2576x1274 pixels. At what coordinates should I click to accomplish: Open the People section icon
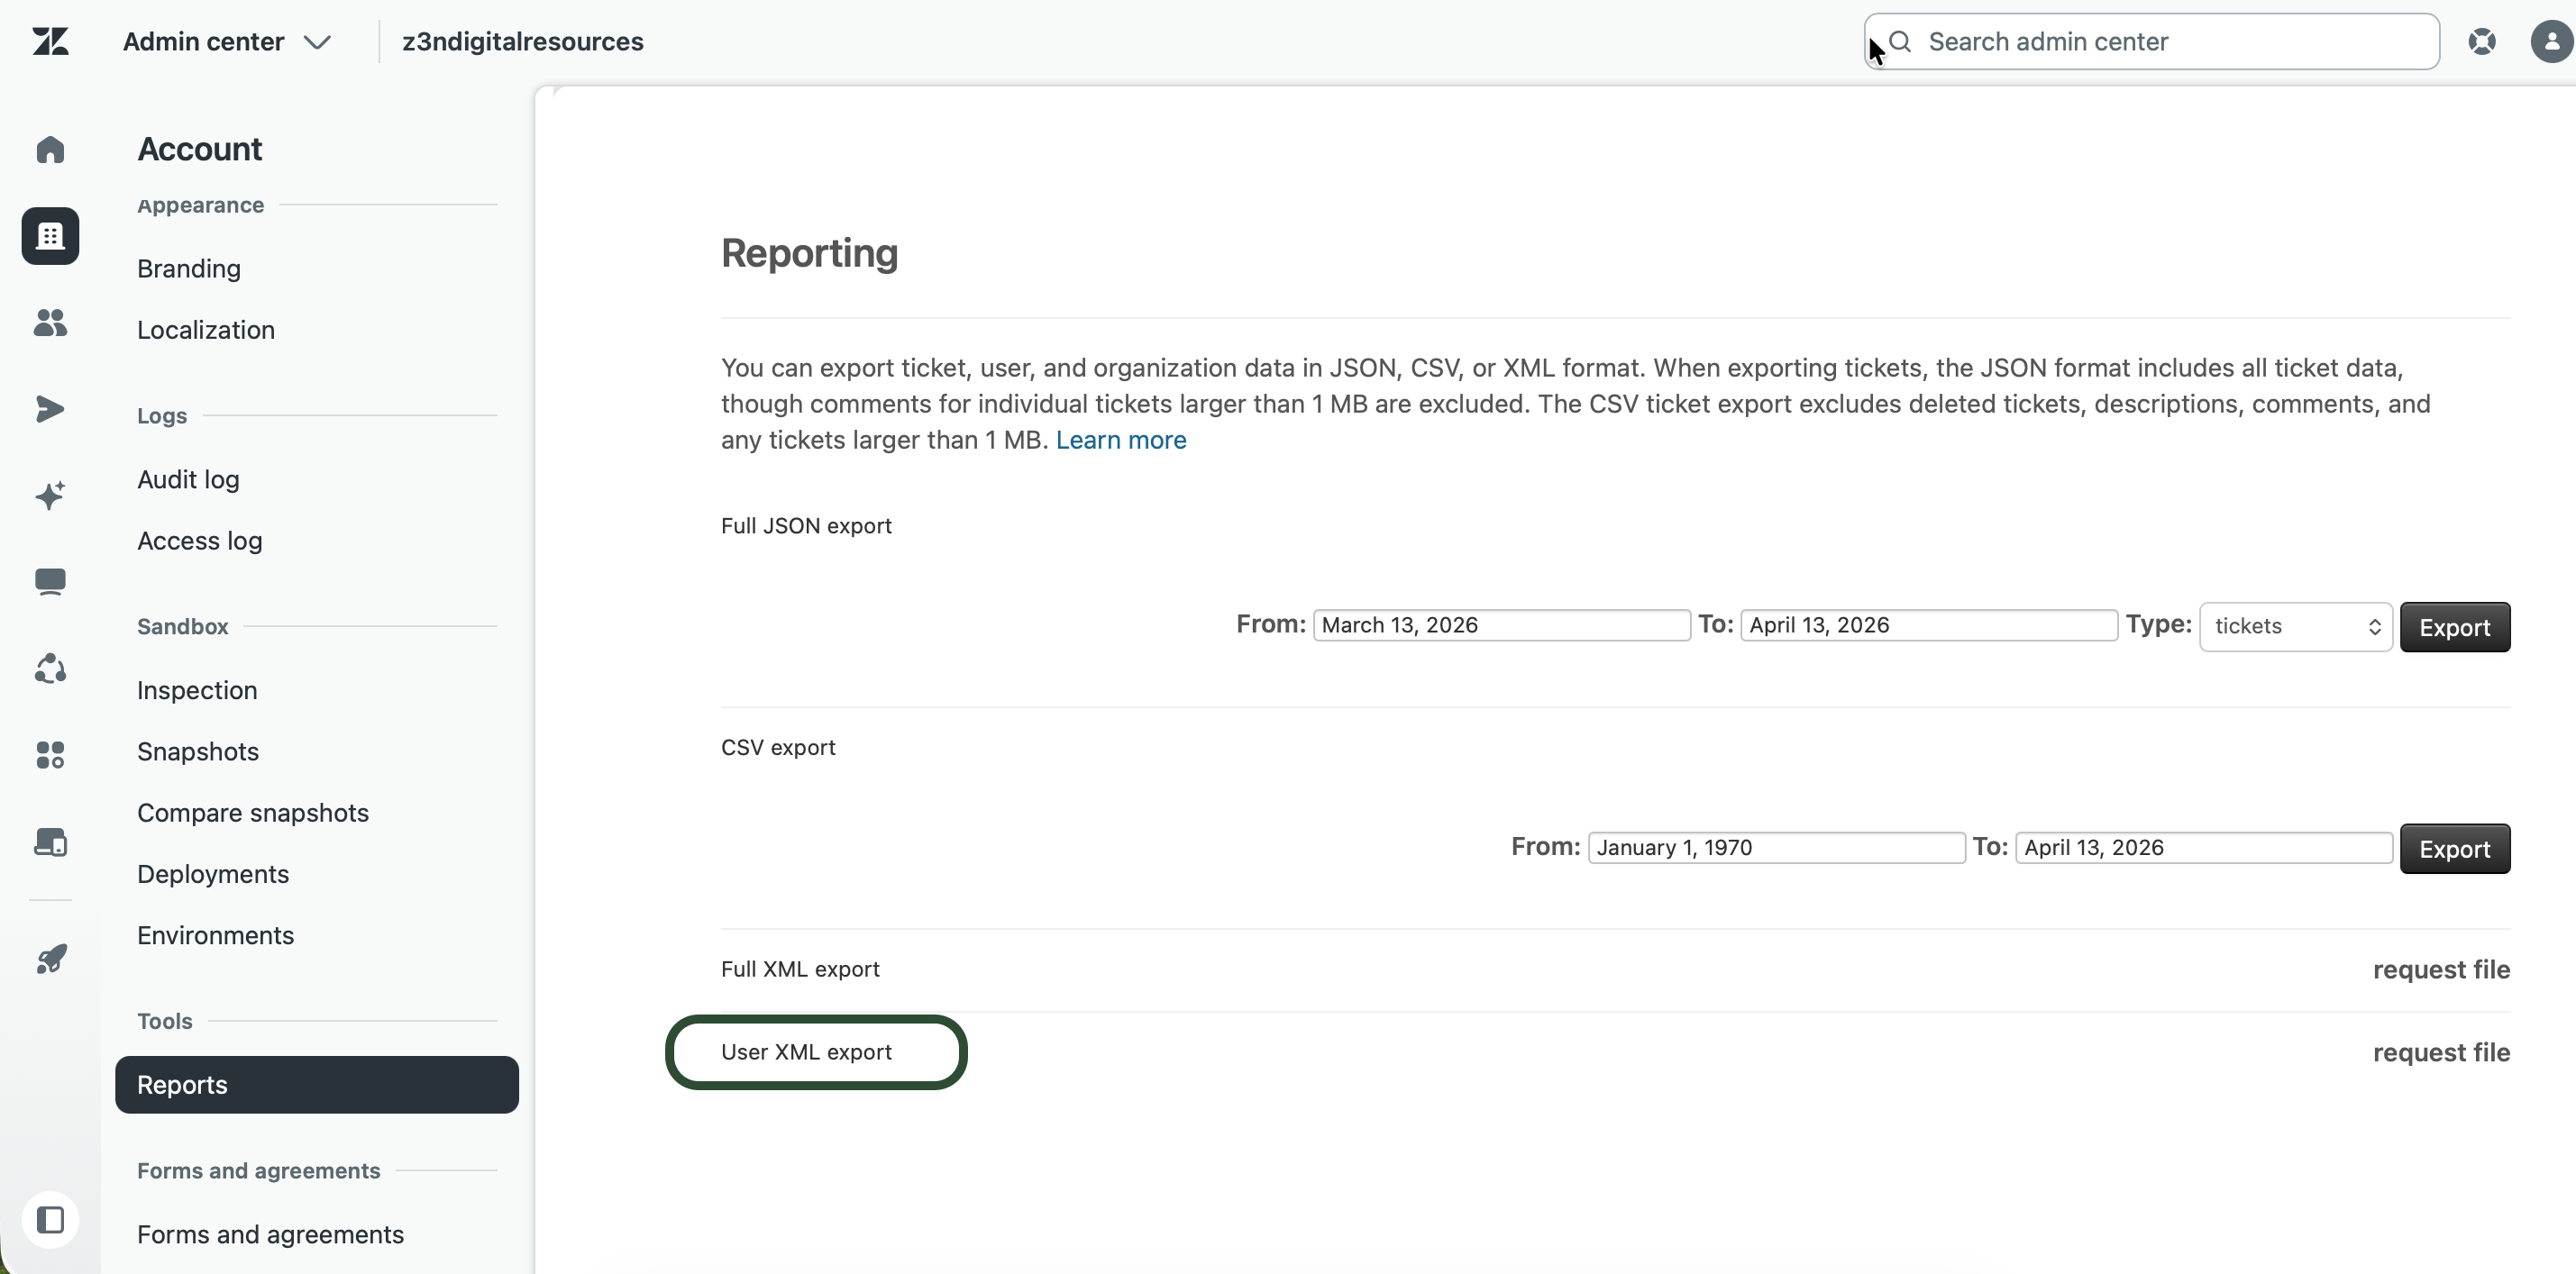coord(50,322)
